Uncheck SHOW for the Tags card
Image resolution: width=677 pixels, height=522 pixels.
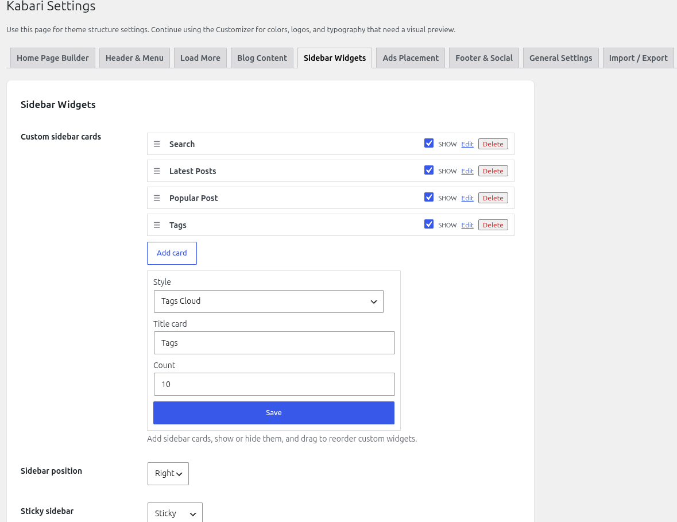pyautogui.click(x=429, y=224)
